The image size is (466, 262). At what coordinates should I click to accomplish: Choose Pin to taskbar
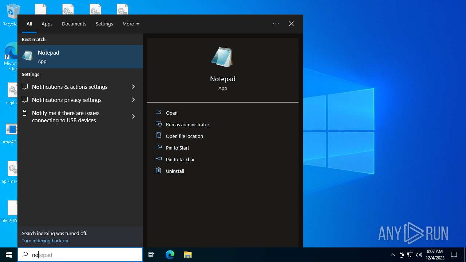coord(180,159)
